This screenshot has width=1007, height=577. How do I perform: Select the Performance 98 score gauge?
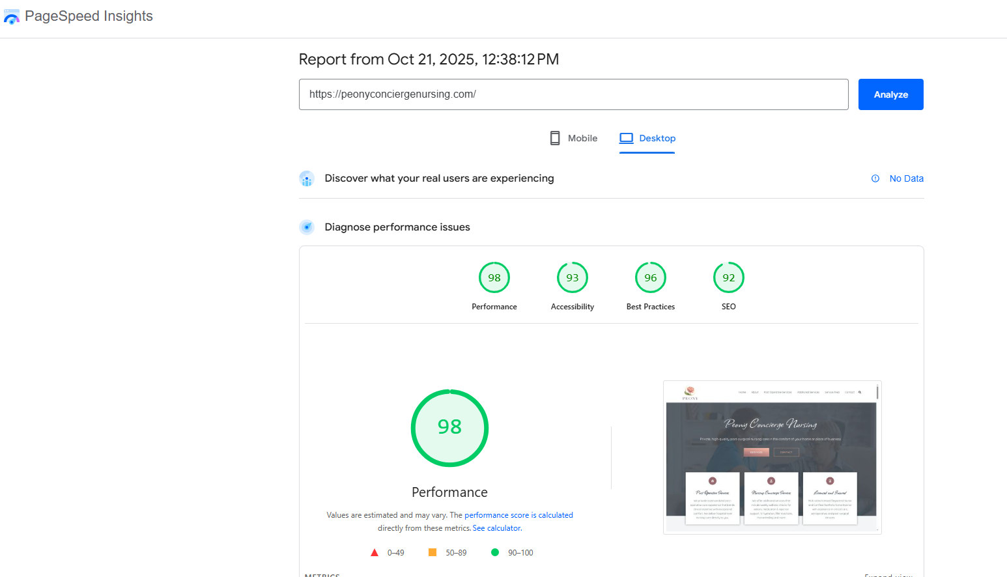tap(494, 278)
